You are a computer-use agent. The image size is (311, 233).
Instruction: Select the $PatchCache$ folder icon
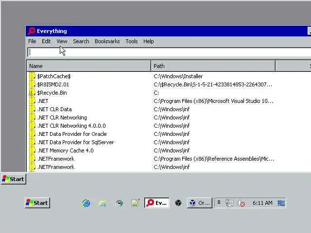(32, 76)
